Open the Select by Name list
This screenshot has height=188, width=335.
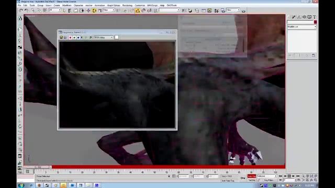(70, 10)
